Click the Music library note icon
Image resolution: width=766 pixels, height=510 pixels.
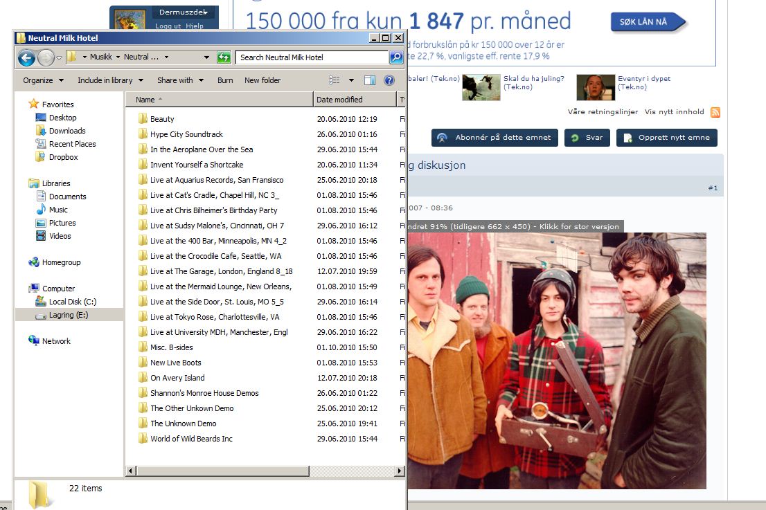coord(41,210)
